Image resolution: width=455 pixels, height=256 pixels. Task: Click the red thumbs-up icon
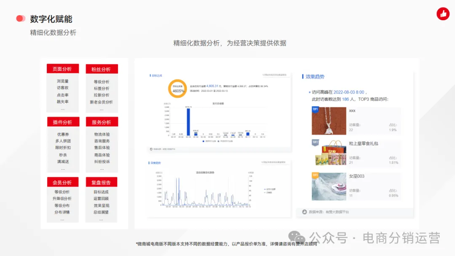[443, 13]
